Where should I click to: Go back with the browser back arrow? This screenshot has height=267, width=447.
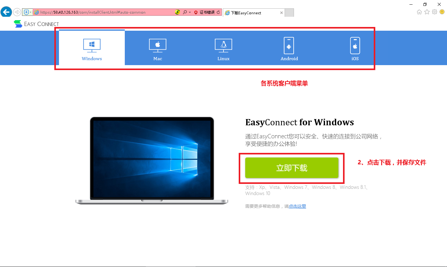(x=6, y=12)
